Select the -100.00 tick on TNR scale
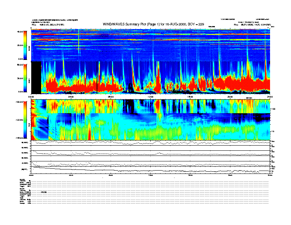291x225 pixels. pos(19,102)
